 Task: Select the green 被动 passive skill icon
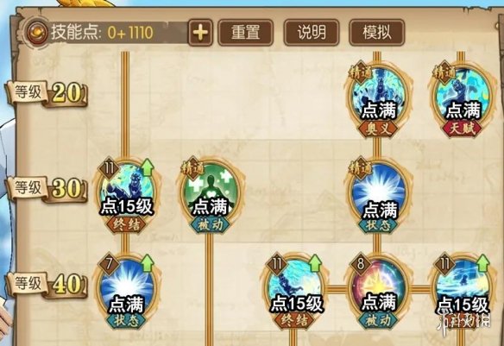coord(211,194)
